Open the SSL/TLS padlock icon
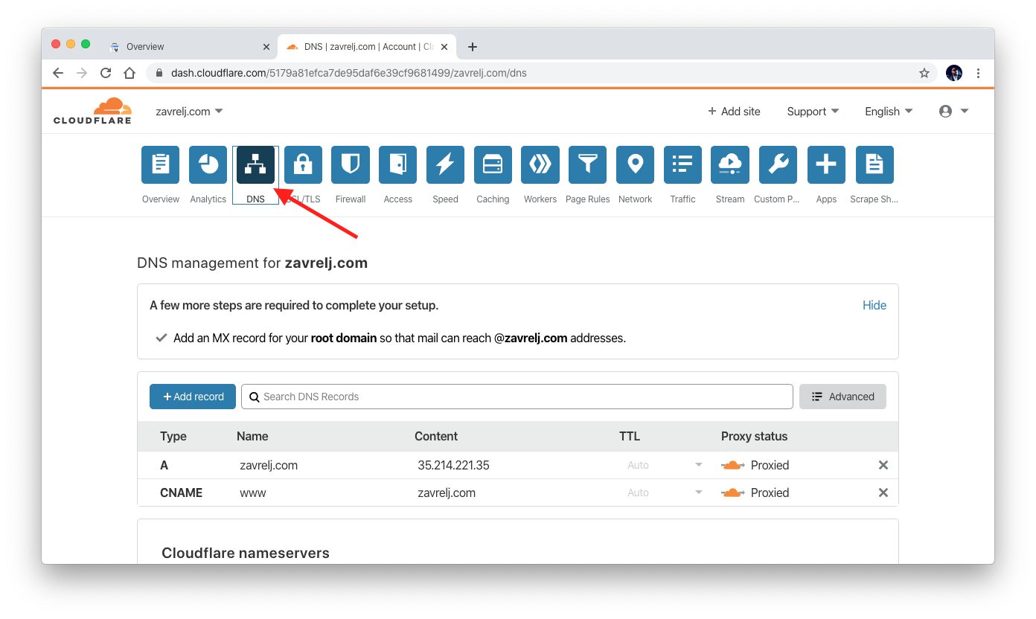The image size is (1036, 619). [x=303, y=164]
